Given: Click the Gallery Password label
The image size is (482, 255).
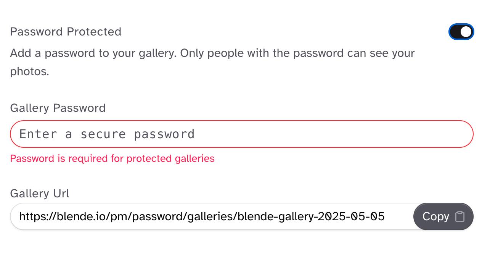Looking at the screenshot, I should [58, 108].
